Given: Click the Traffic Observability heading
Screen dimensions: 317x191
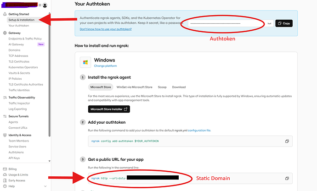Looking at the screenshot, I should coord(22,98).
